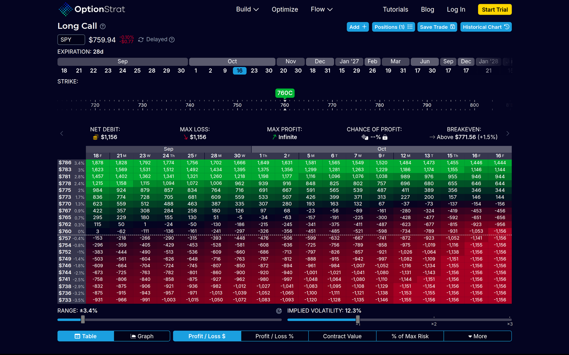Select the Dec 18 expiration date
Viewport: 569px width, 355px height.
(x=313, y=71)
